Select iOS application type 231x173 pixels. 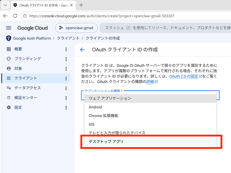pyautogui.click(x=150, y=124)
